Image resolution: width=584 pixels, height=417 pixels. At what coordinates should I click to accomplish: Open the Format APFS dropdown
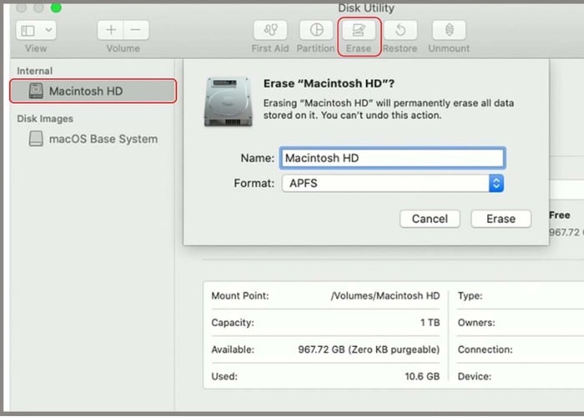(393, 183)
